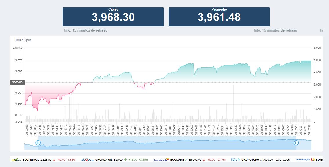This screenshot has width=329, height=167.
Task: Click the left range navigator handle
Action: tap(38, 142)
